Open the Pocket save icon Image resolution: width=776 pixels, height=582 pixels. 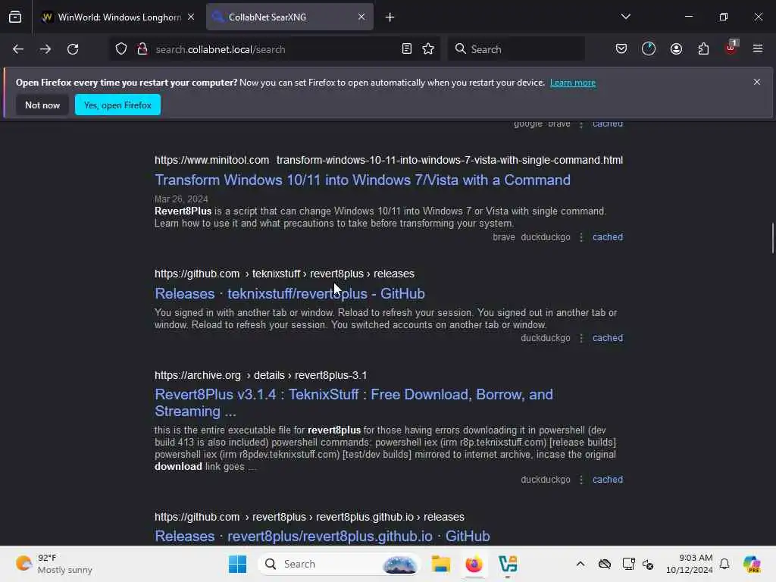pyautogui.click(x=621, y=48)
